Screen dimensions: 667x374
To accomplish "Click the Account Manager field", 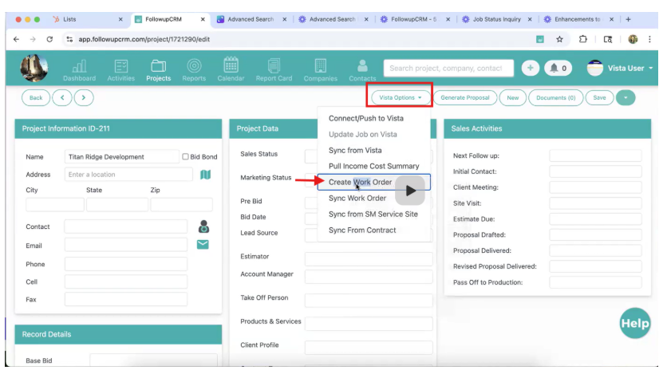I will pyautogui.click(x=369, y=276).
